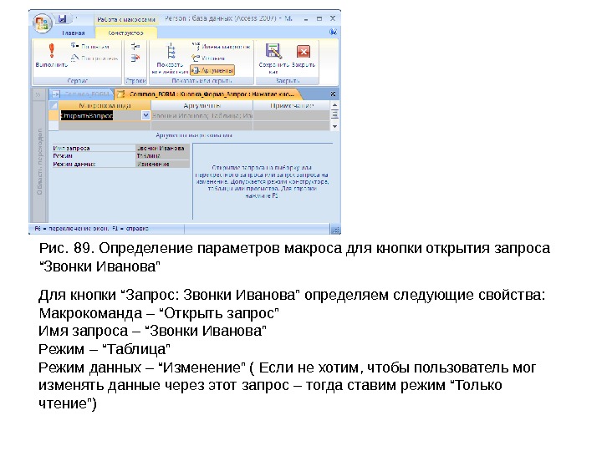Click the Работа с макросами contextual tab header
The image size is (602, 451).
[126, 18]
